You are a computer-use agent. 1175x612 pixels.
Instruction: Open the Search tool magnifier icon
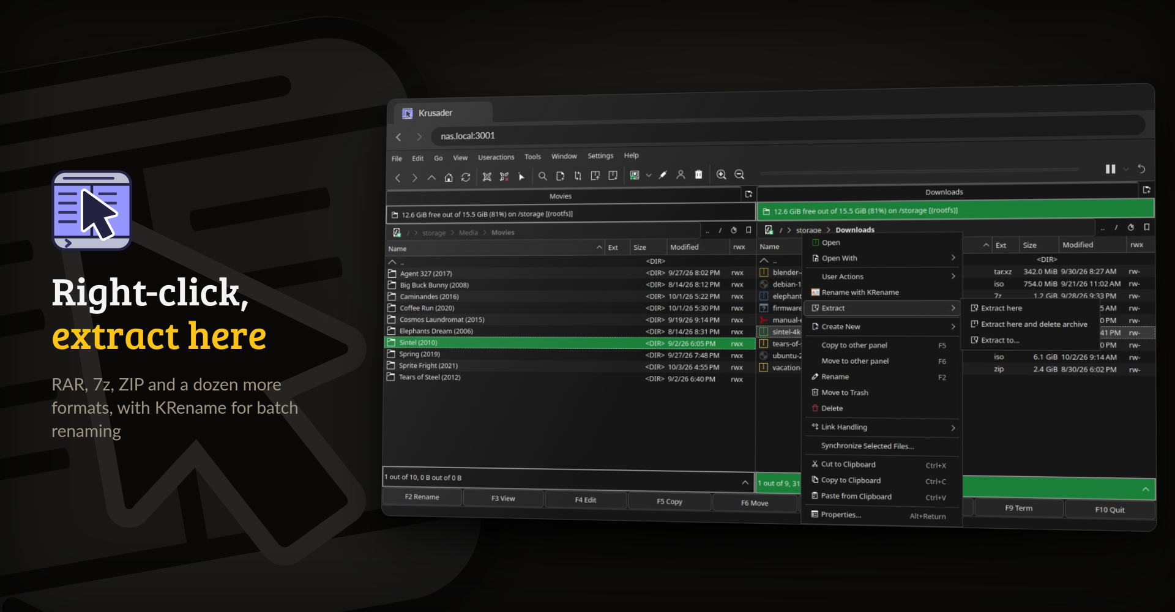(x=542, y=176)
